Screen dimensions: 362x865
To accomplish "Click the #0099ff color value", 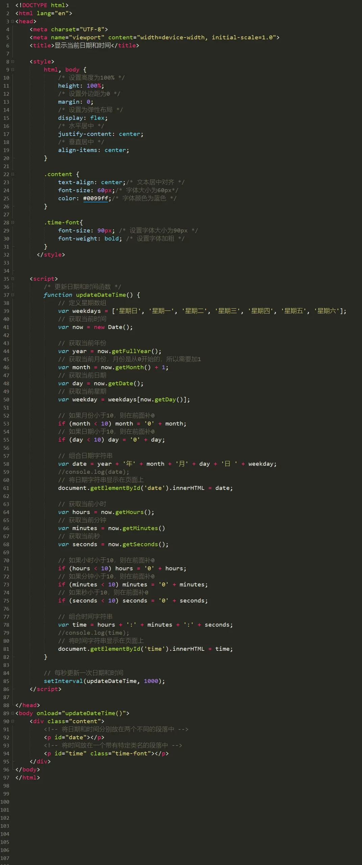I will 96,198.
